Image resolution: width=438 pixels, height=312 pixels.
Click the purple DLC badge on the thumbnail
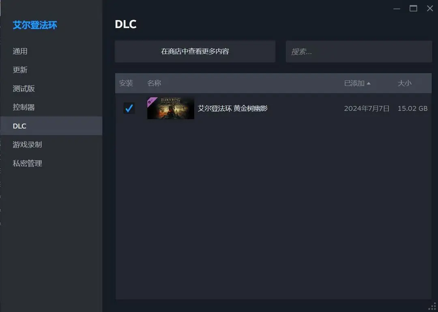(x=151, y=101)
